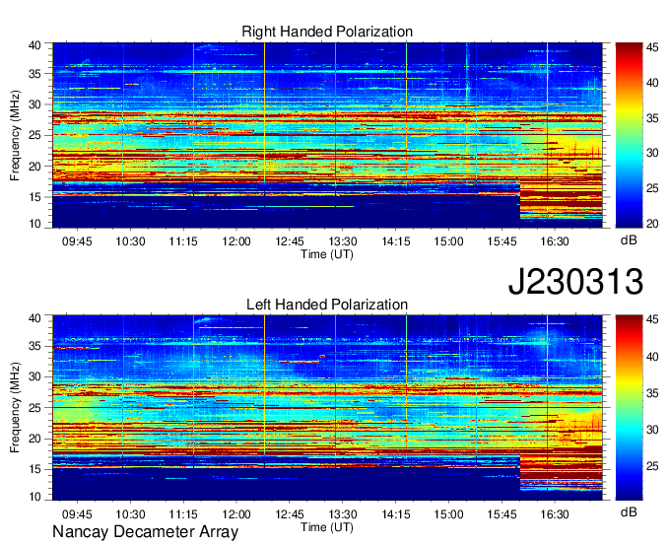Click the Nancay Decameter Array caption

(145, 532)
